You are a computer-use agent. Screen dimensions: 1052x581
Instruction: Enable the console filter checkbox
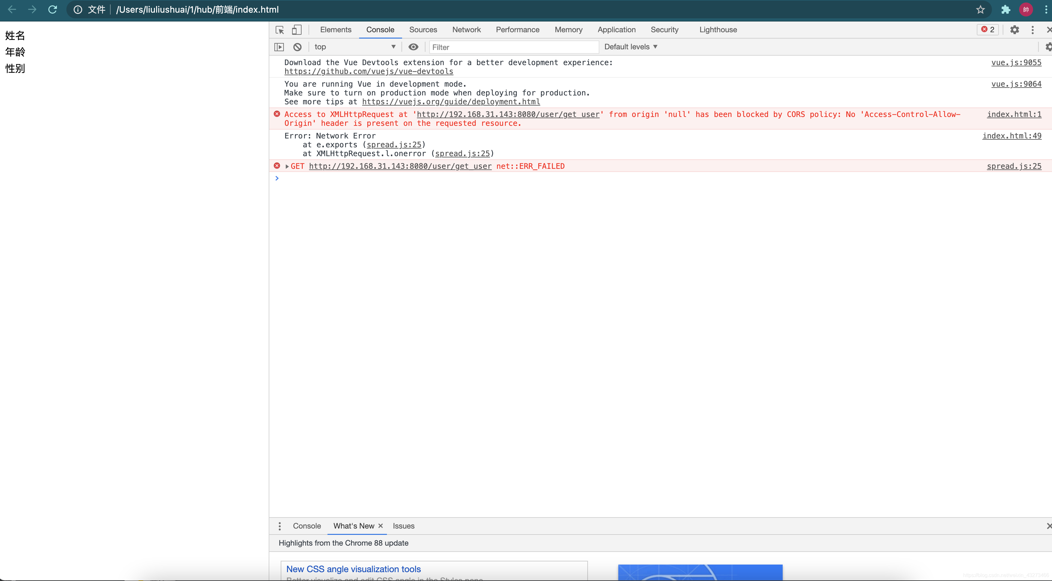pos(413,46)
